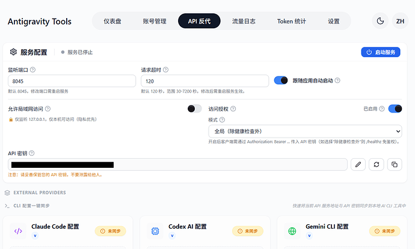Viewport: 415px width, 249px height.
Task: Open the 设置 tab
Action: (333, 21)
